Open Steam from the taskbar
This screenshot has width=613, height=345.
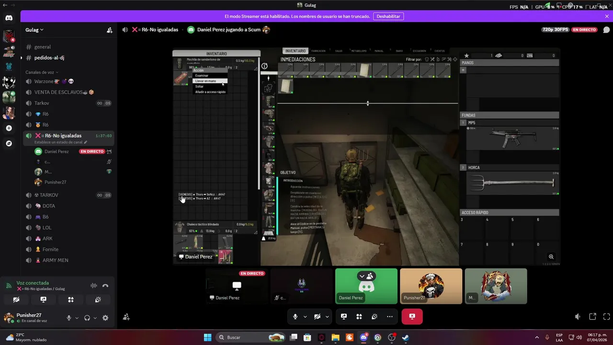(405, 337)
